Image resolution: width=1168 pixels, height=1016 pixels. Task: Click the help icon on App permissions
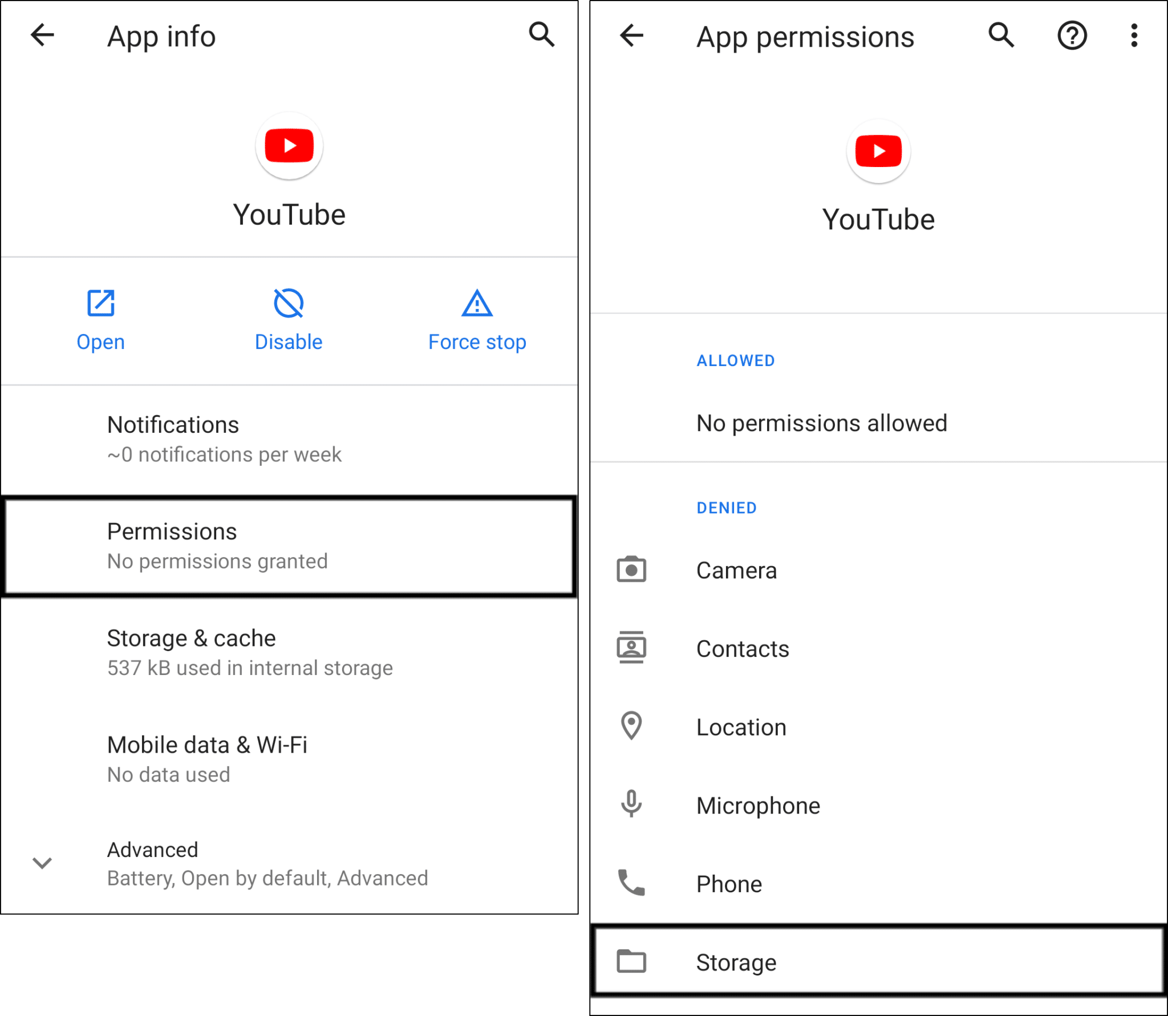coord(1072,35)
